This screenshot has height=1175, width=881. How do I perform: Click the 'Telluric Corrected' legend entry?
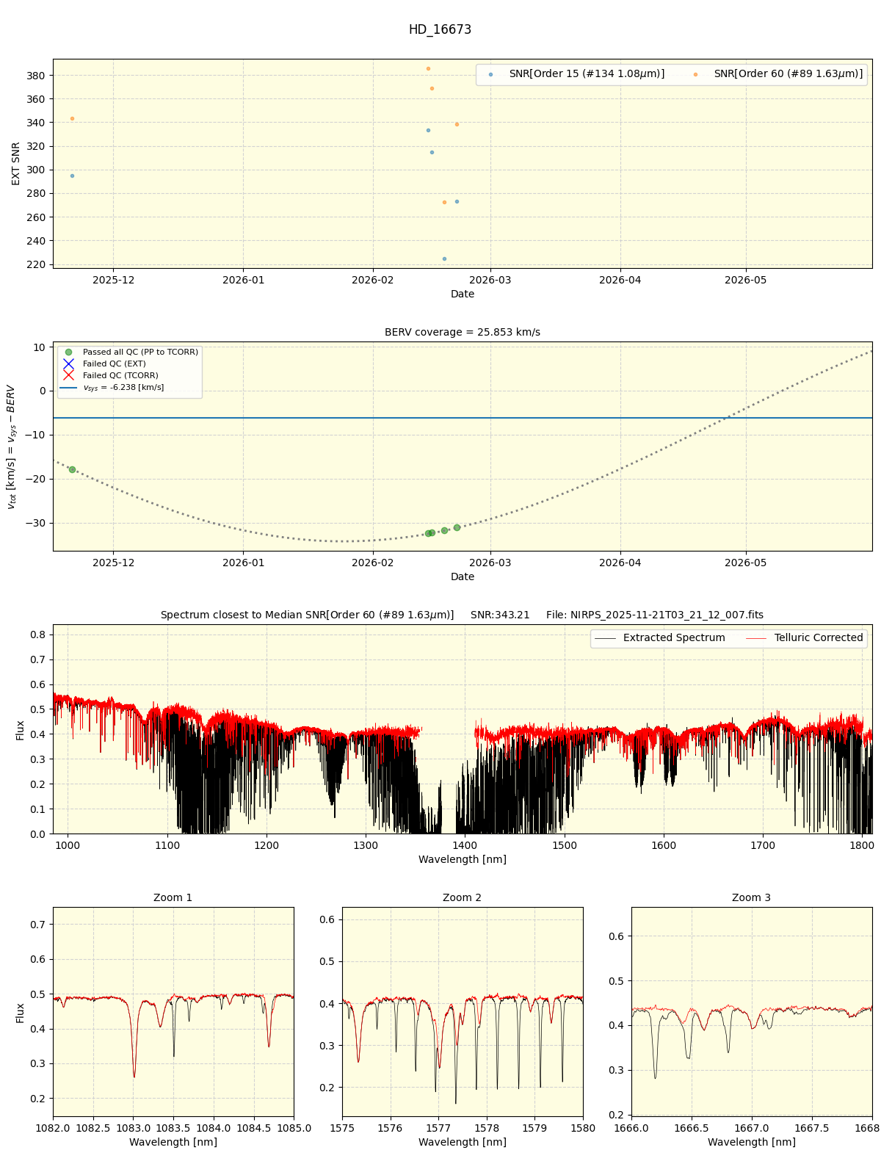coord(805,638)
